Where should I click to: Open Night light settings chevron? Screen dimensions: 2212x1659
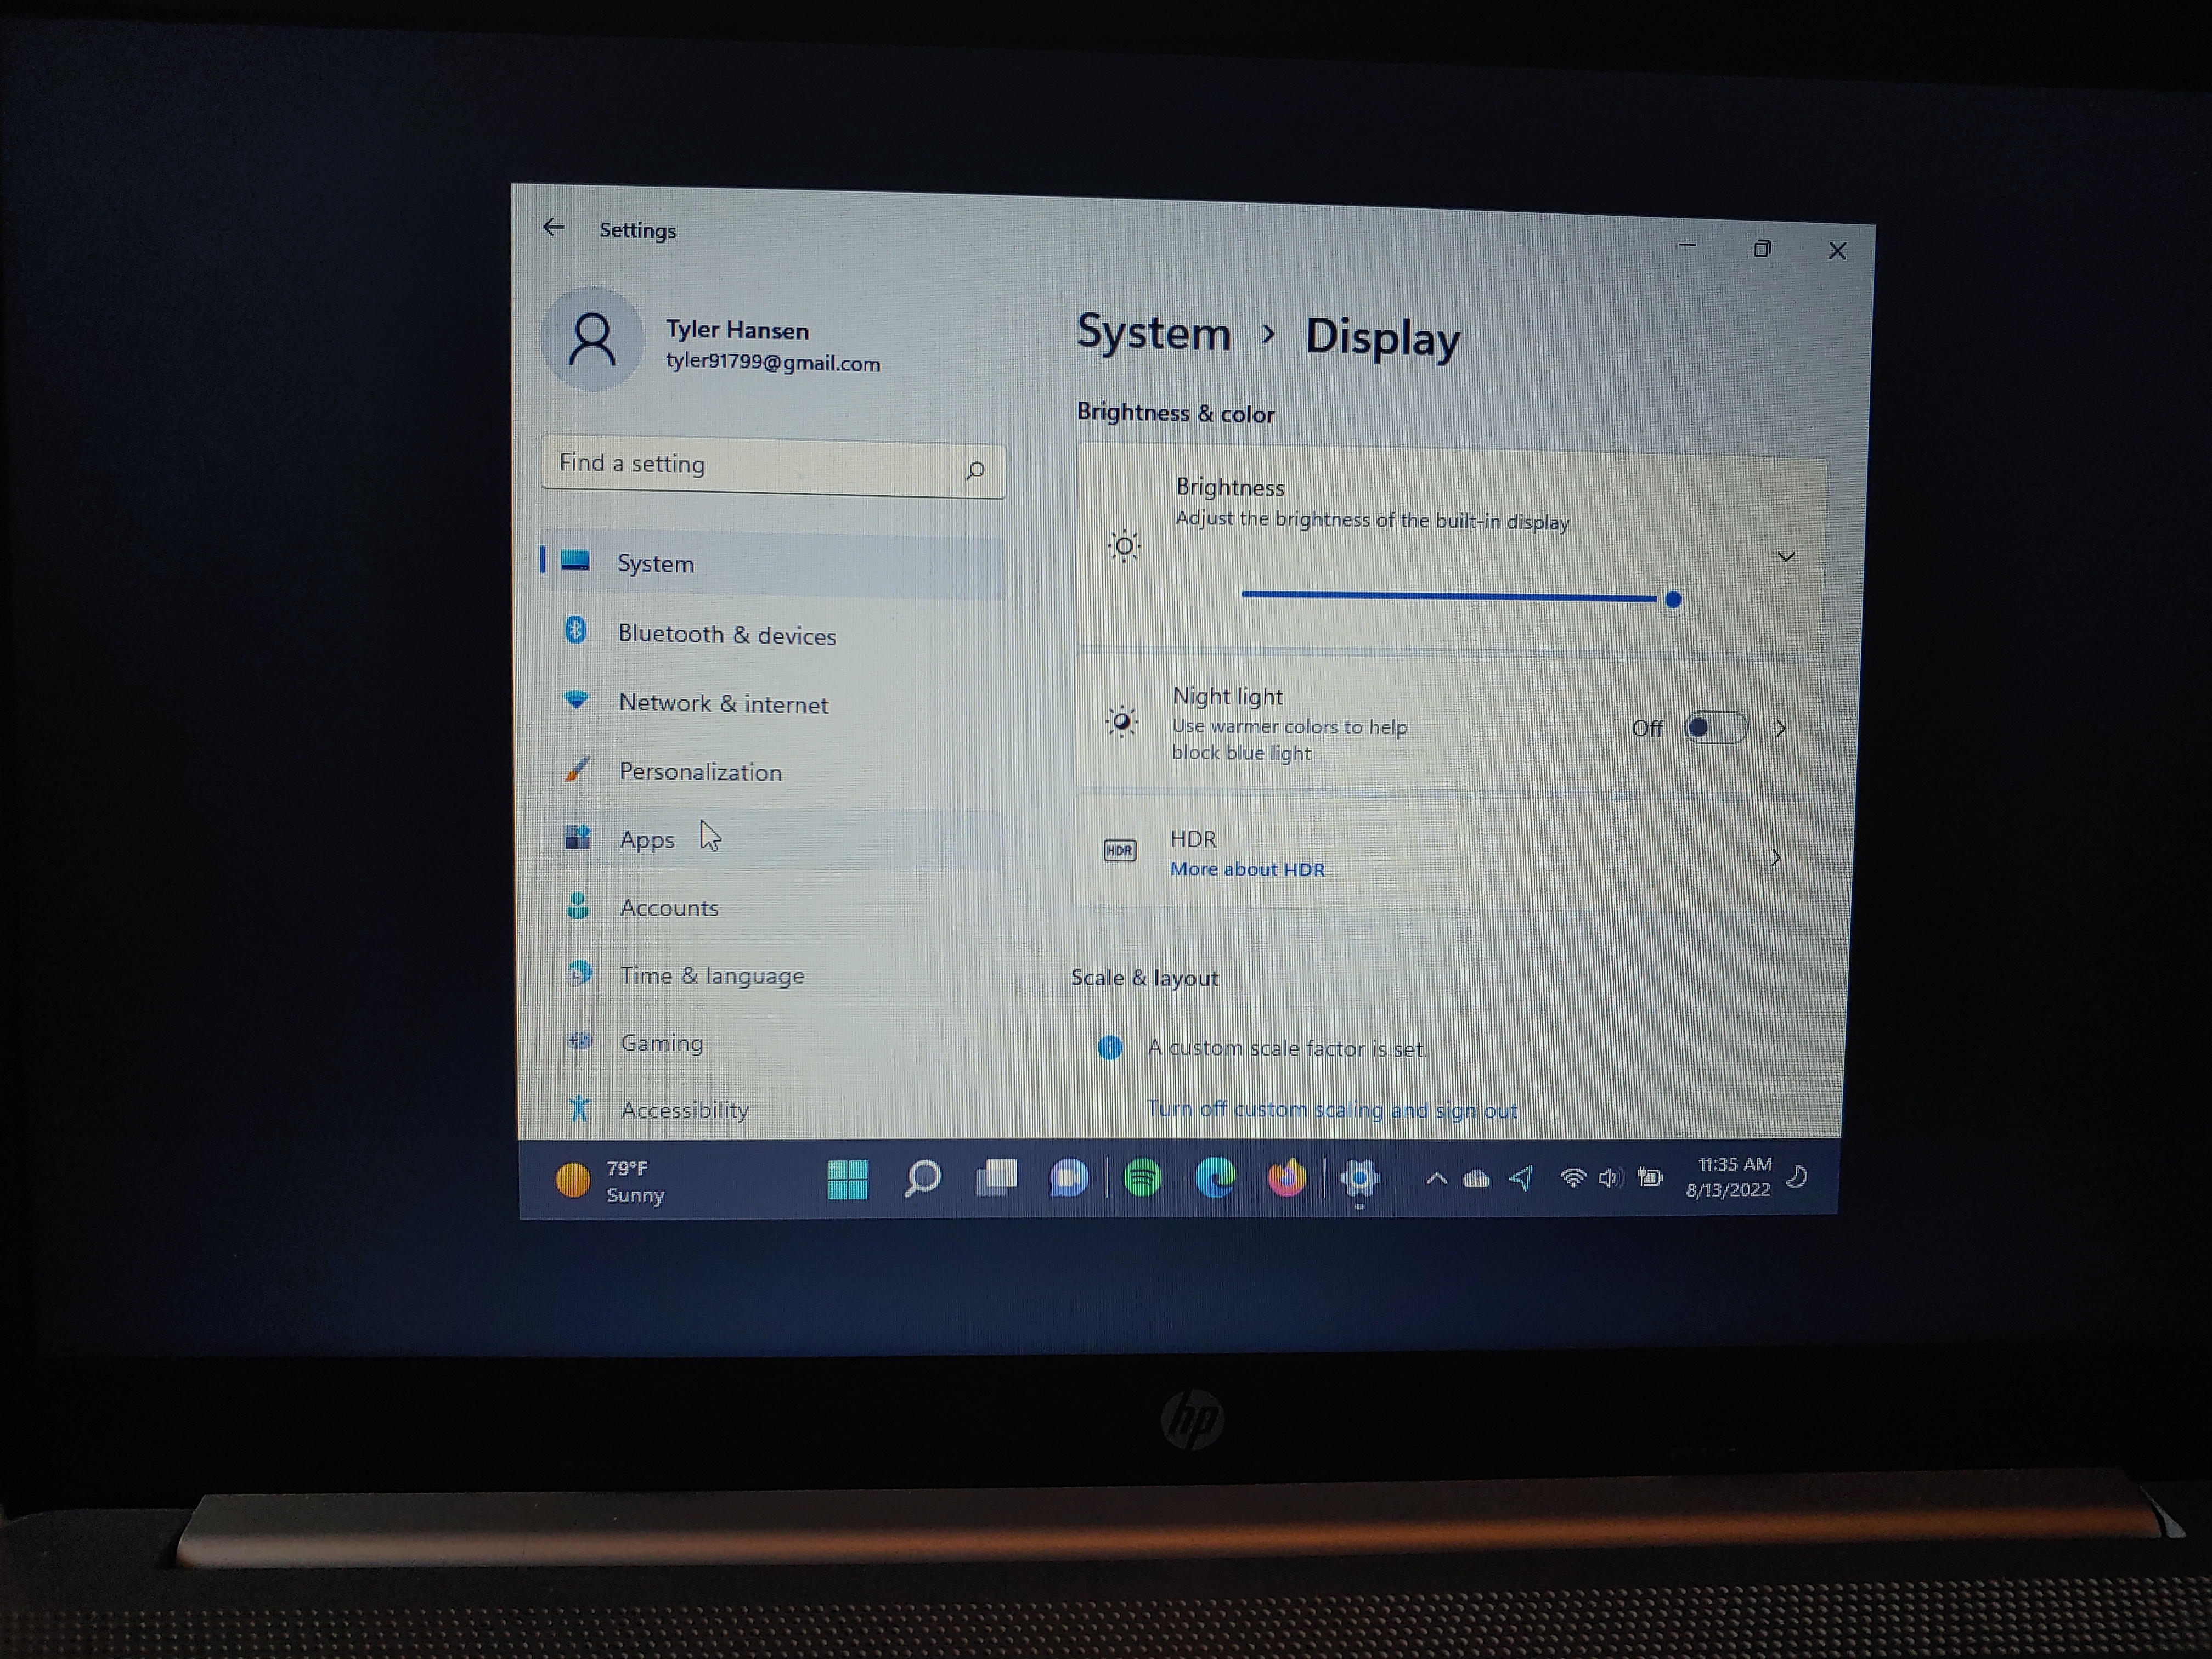pos(1780,729)
